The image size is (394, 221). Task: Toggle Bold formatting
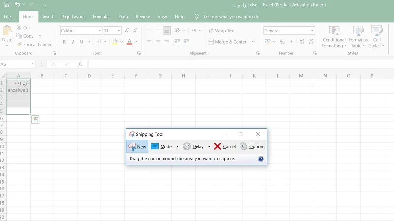pyautogui.click(x=64, y=42)
